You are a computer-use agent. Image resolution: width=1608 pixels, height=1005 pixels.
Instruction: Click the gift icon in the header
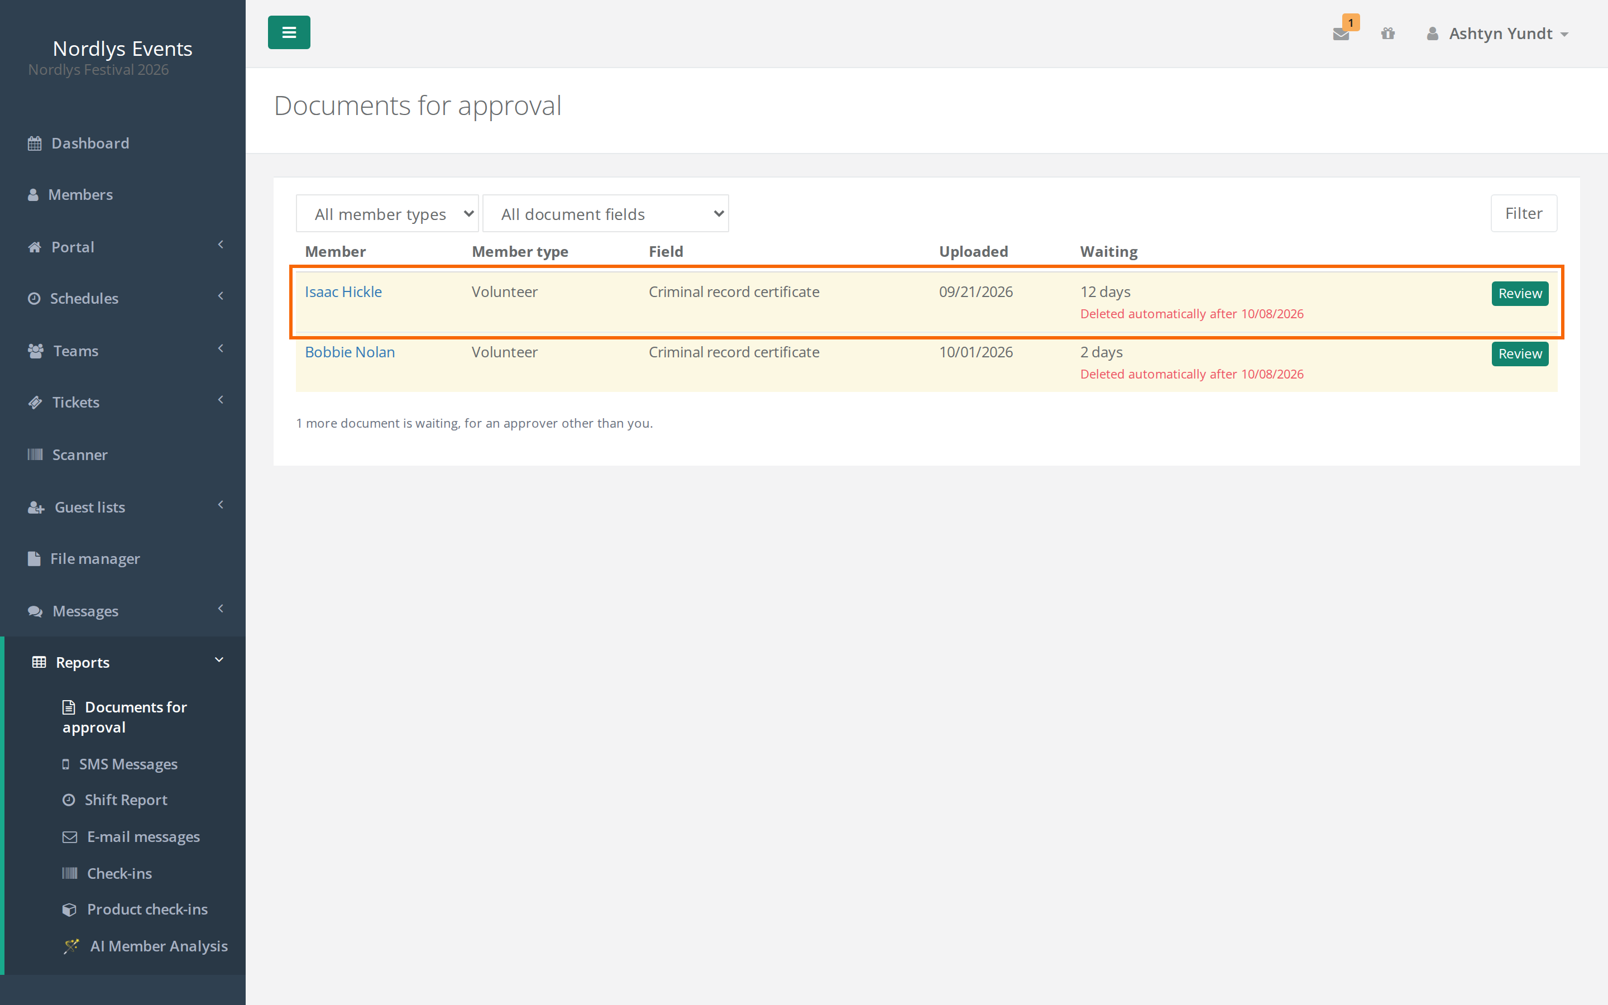[1388, 33]
